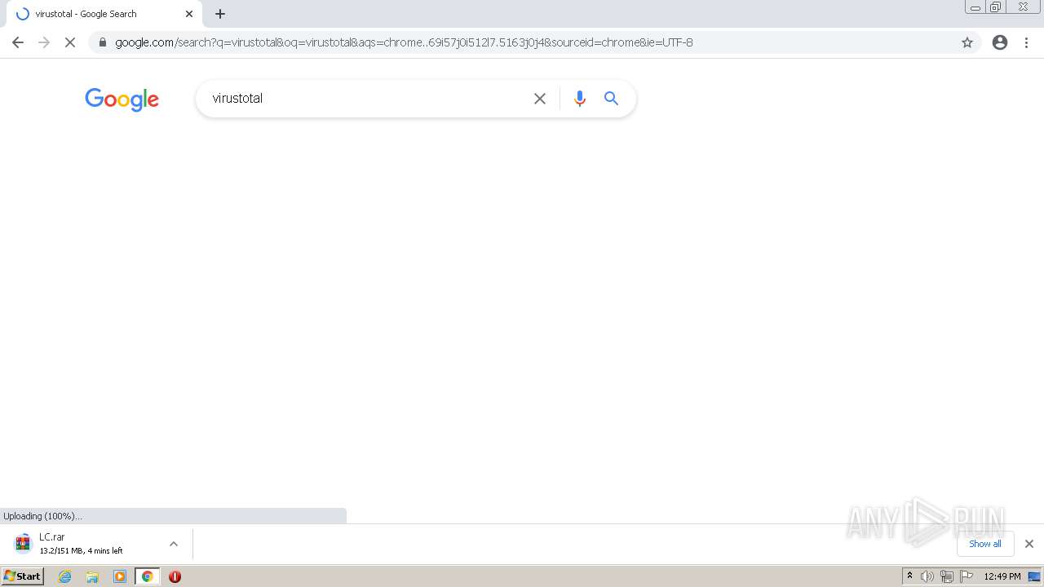The width and height of the screenshot is (1044, 587).
Task: Focus the Google search box
Action: [367, 99]
